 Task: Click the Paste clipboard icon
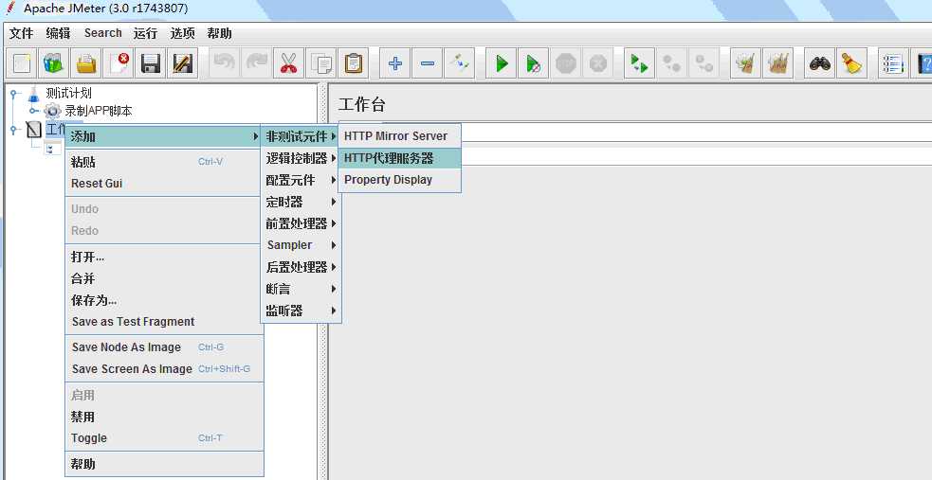(353, 62)
